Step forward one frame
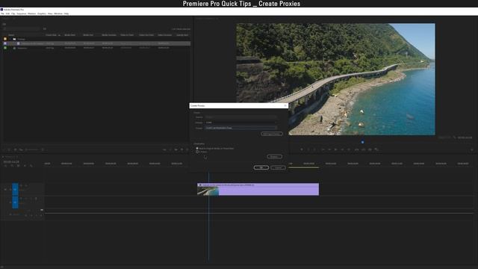The width and height of the screenshot is (478, 269). point(342,149)
